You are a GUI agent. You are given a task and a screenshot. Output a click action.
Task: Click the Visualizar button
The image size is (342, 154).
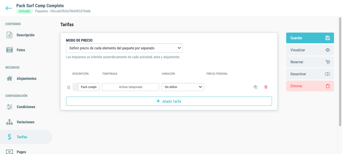310,50
